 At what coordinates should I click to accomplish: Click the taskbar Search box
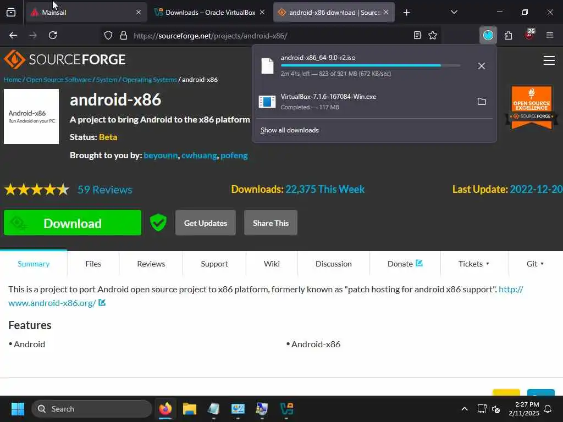92,409
